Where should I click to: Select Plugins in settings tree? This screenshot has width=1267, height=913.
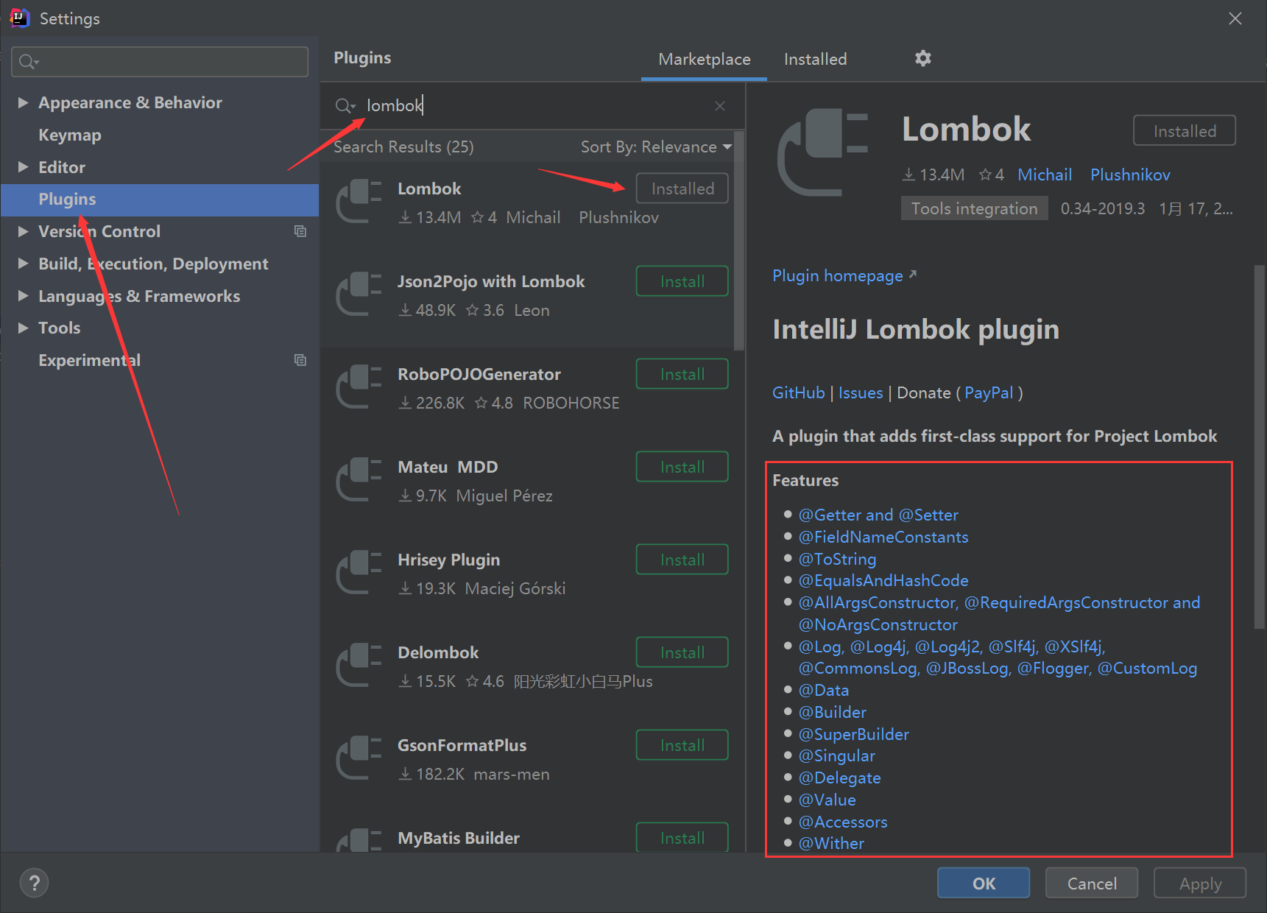[160, 200]
